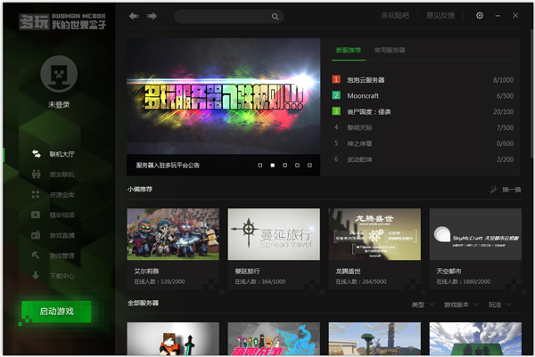535x357 pixels.
Task: Switch to the 常用服务器 tab
Action: point(390,51)
